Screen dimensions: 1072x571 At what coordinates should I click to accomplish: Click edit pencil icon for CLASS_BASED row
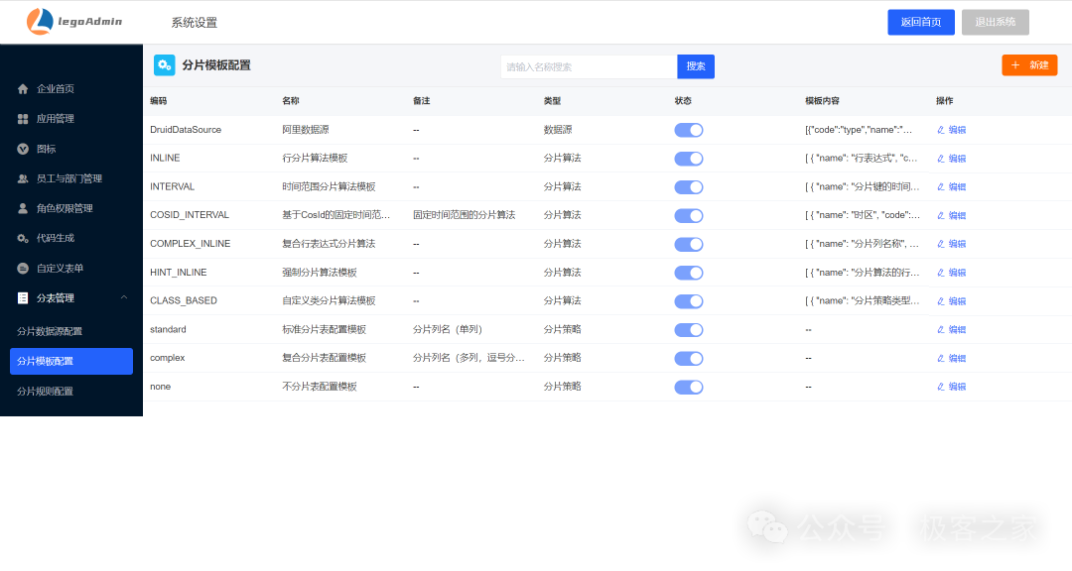(941, 301)
